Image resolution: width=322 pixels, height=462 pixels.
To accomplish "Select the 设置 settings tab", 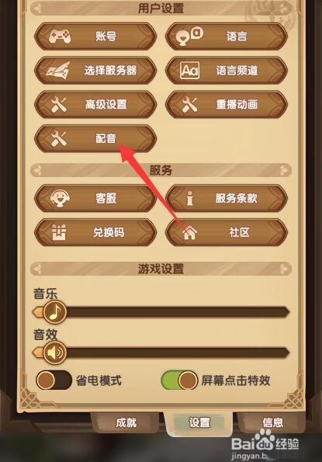I will [199, 423].
